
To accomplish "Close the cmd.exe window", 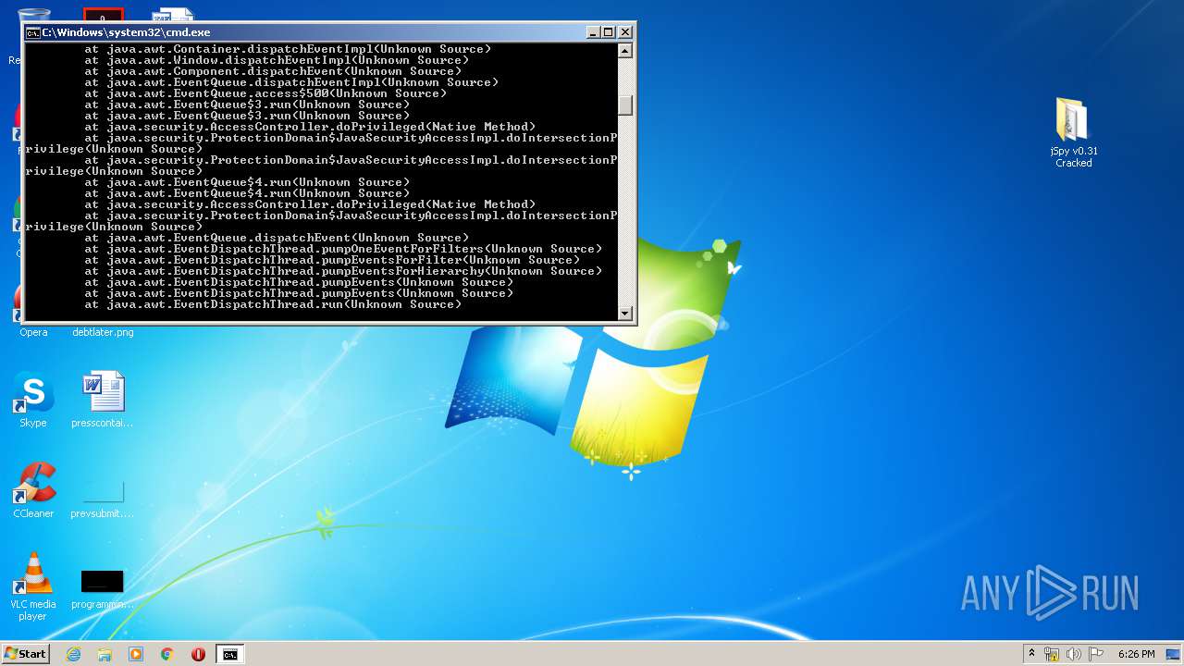I will 625,32.
